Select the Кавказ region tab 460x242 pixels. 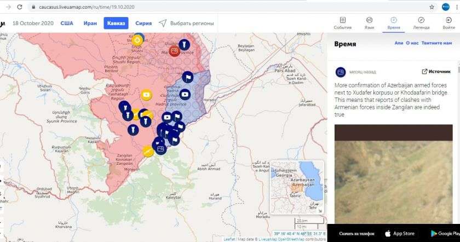click(x=116, y=23)
